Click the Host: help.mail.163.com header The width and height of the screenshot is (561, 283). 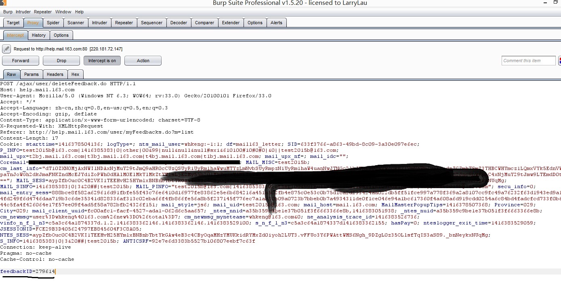click(37, 90)
